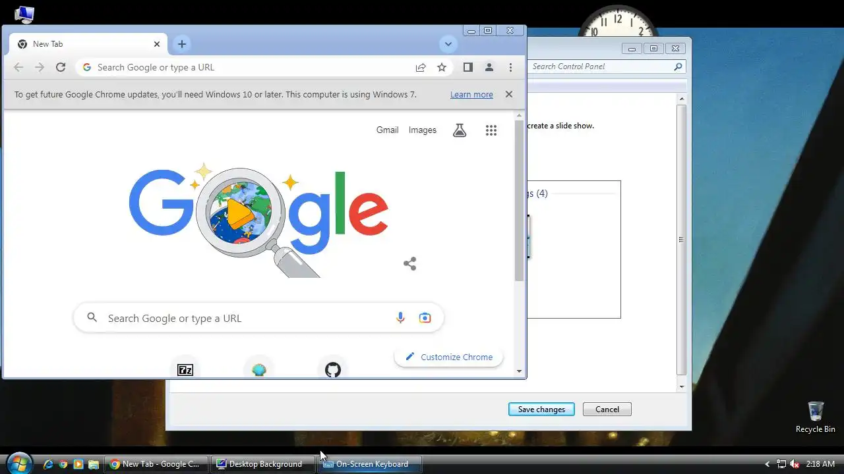This screenshot has height=474, width=844.
Task: Open the Google apps grid
Action: click(491, 130)
